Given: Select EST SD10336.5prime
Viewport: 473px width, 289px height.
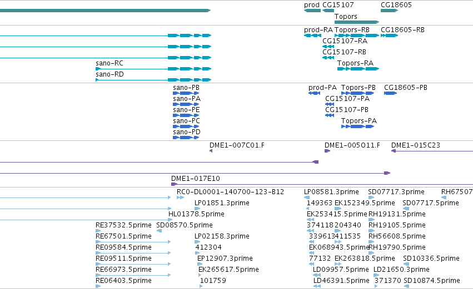Looking at the screenshot, I should pos(406,265).
